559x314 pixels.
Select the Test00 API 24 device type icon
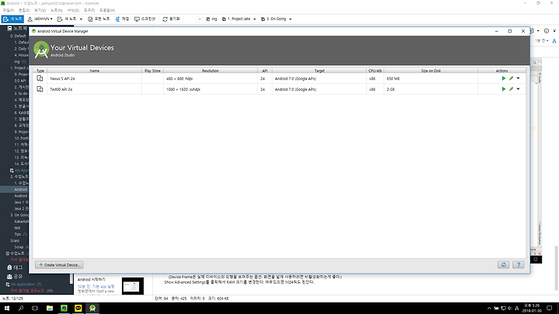tap(40, 89)
